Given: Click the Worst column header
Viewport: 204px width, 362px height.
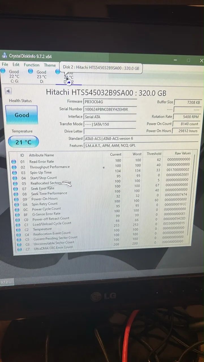Looking at the screenshot, I should (137, 154).
